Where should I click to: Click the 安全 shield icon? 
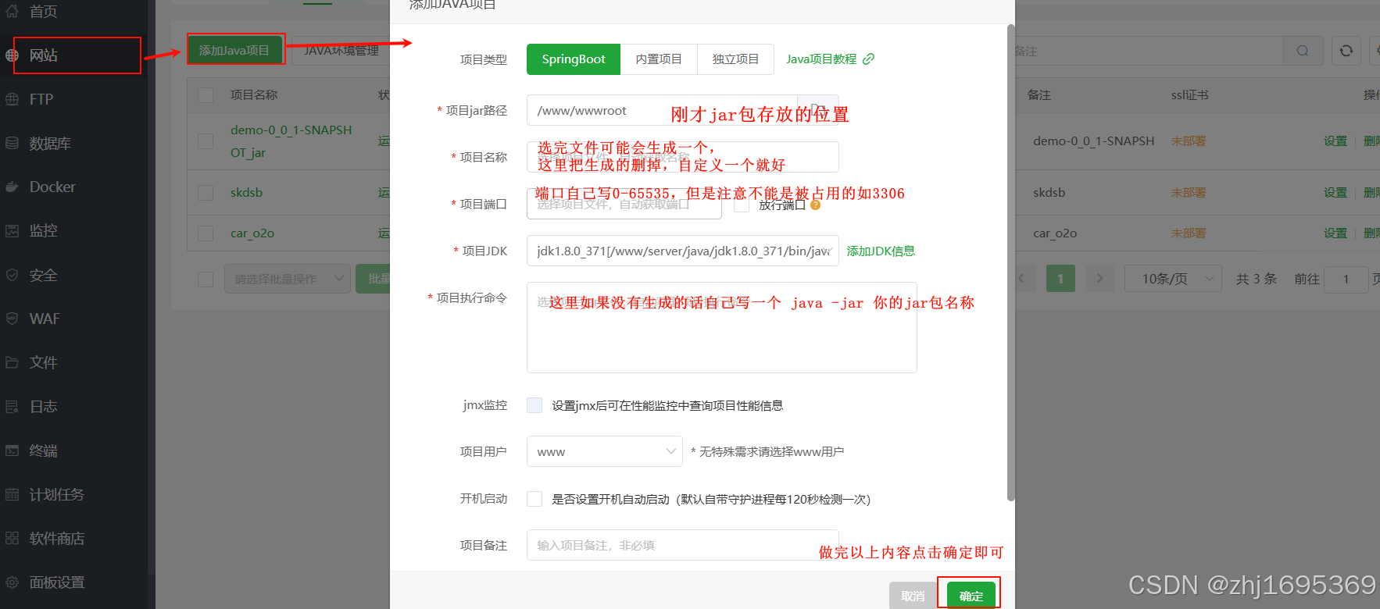12,275
